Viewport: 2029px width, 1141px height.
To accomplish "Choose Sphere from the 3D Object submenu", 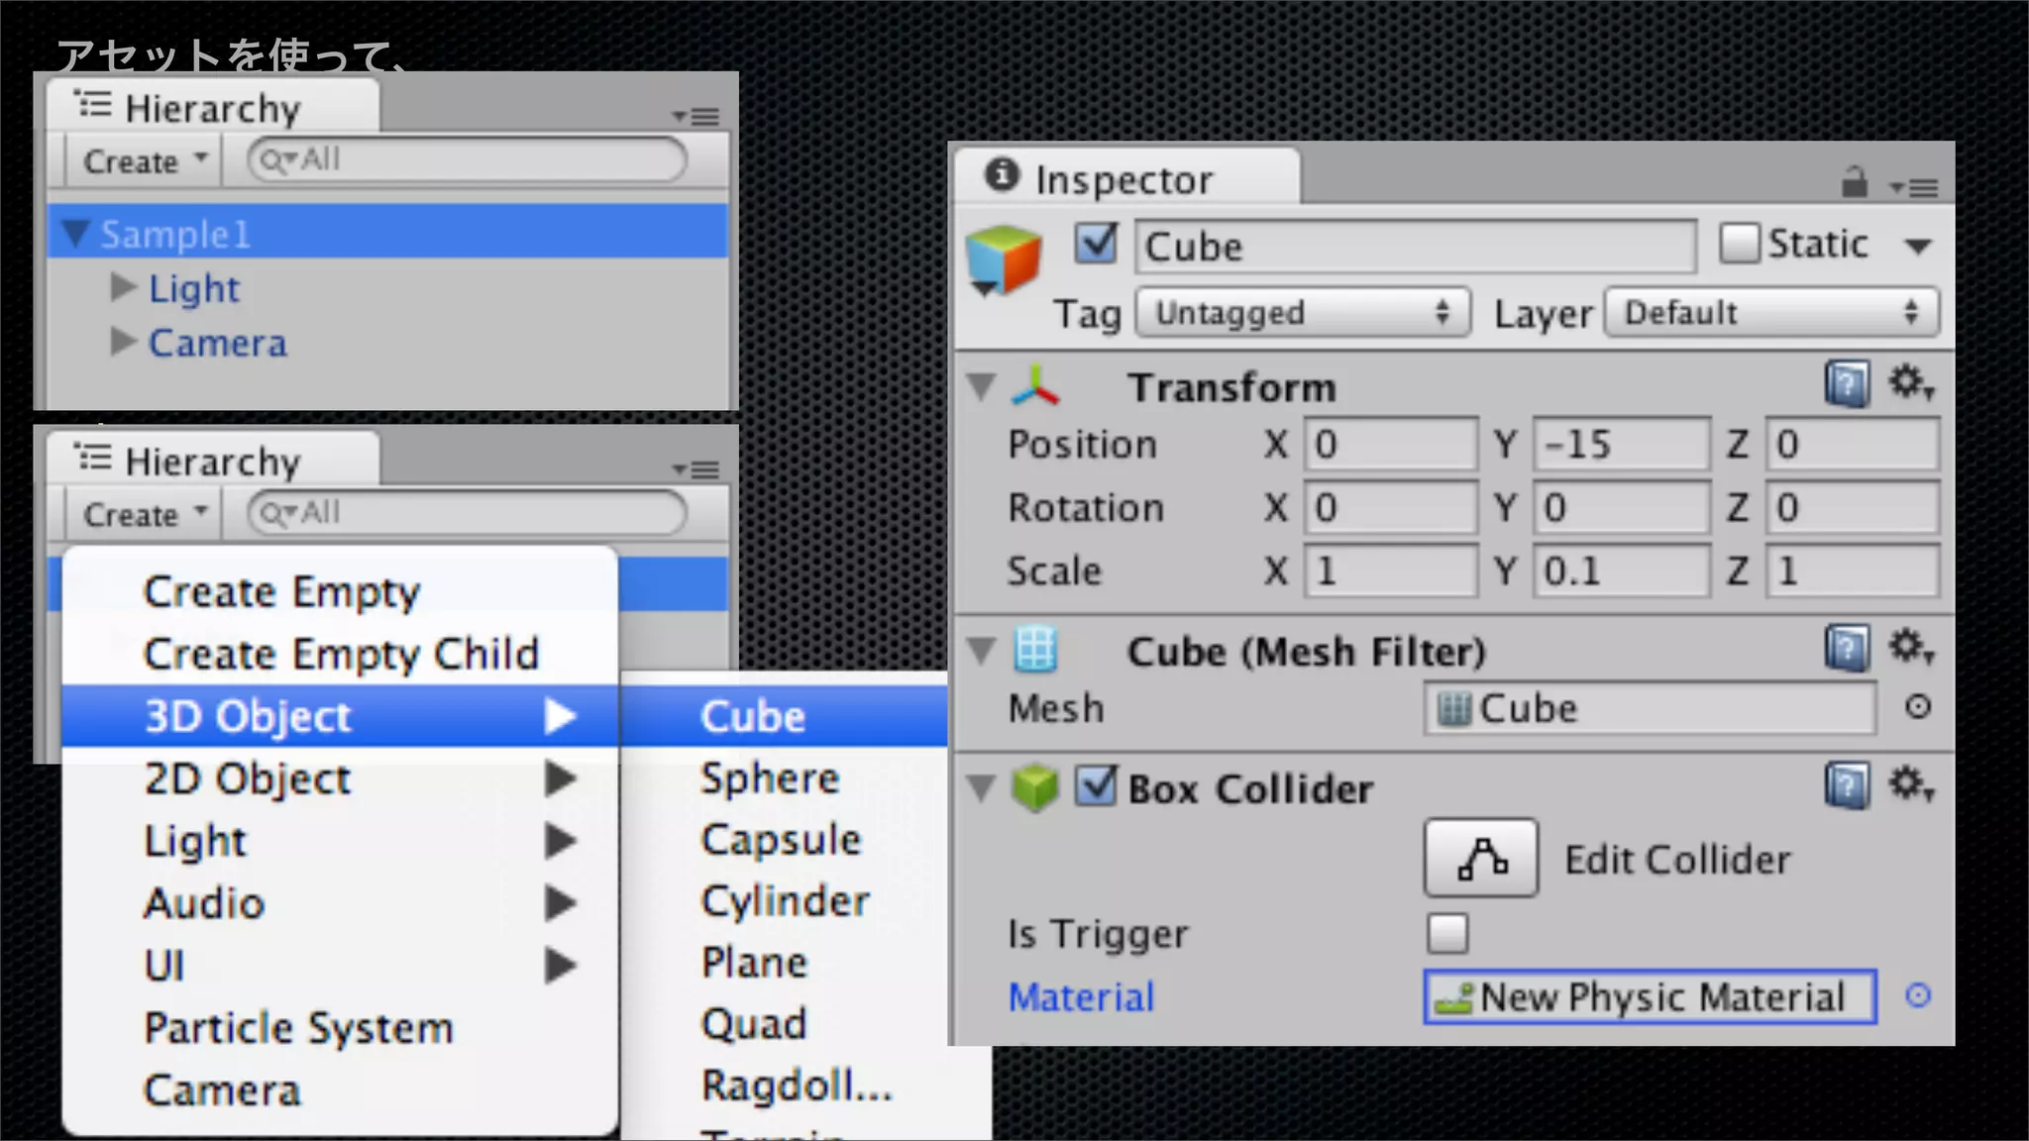I will [x=770, y=778].
